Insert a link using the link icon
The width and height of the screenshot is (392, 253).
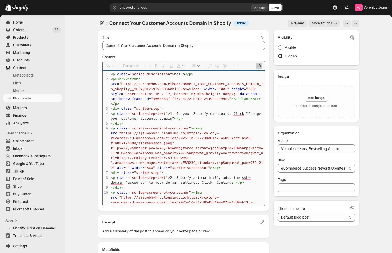coord(210,66)
